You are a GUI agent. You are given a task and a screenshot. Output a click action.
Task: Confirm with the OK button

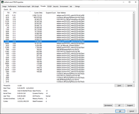click(120, 111)
